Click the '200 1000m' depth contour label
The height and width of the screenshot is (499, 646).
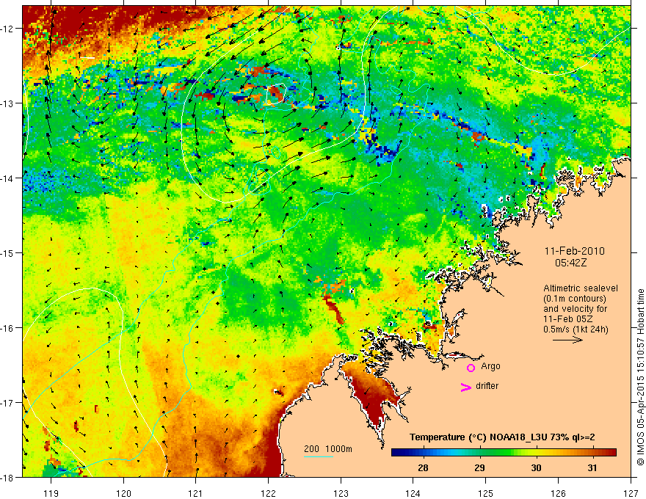(x=328, y=449)
